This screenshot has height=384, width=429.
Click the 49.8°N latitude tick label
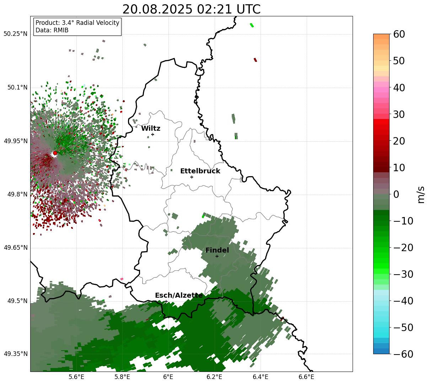click(17, 194)
